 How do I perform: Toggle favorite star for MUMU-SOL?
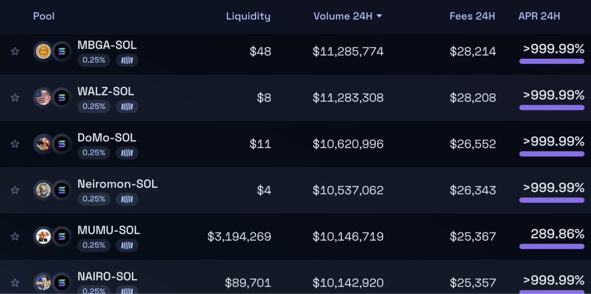tap(15, 237)
